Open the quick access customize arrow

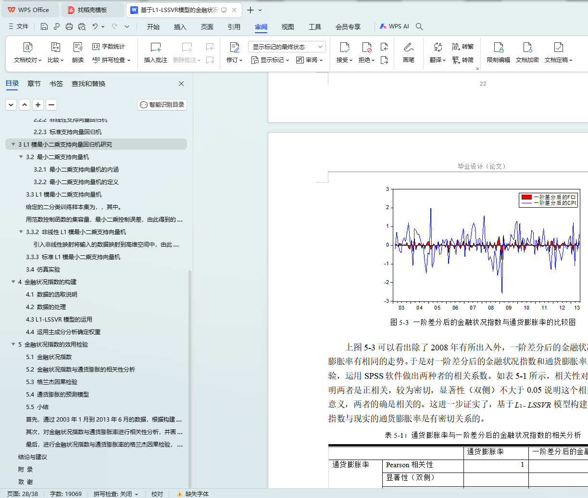pos(127,26)
